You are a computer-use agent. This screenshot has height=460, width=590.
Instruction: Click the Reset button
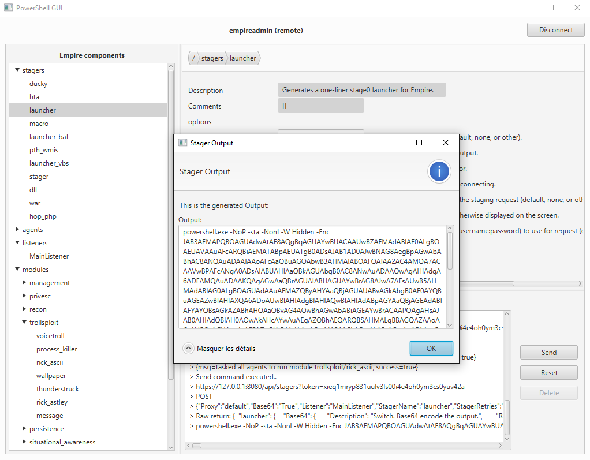point(548,373)
